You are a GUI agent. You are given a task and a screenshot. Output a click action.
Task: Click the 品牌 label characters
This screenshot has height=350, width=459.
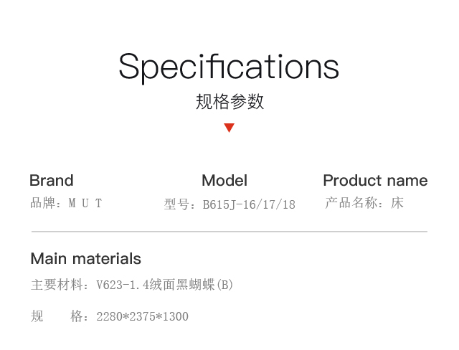(43, 203)
